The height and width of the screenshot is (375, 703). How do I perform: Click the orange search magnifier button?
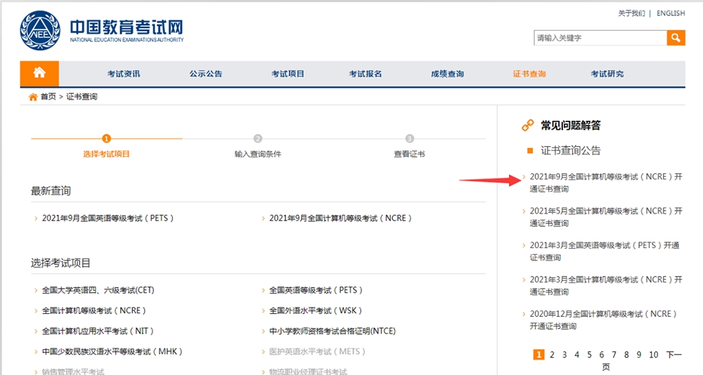click(x=676, y=38)
